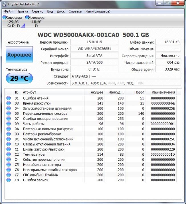
Task: Click status orb for Переназначенные сектора row
Action: point(9,113)
